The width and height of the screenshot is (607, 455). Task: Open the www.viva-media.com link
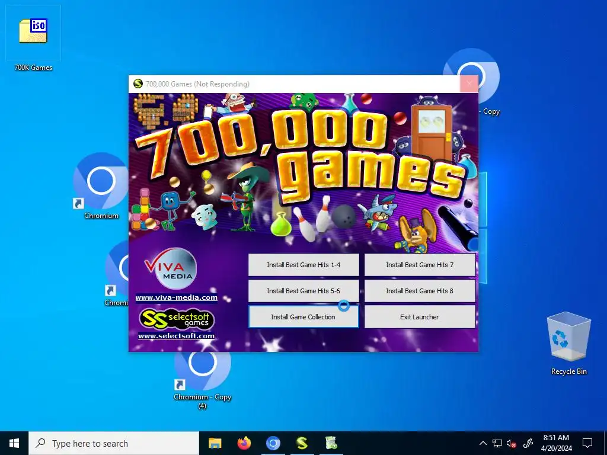pyautogui.click(x=176, y=297)
